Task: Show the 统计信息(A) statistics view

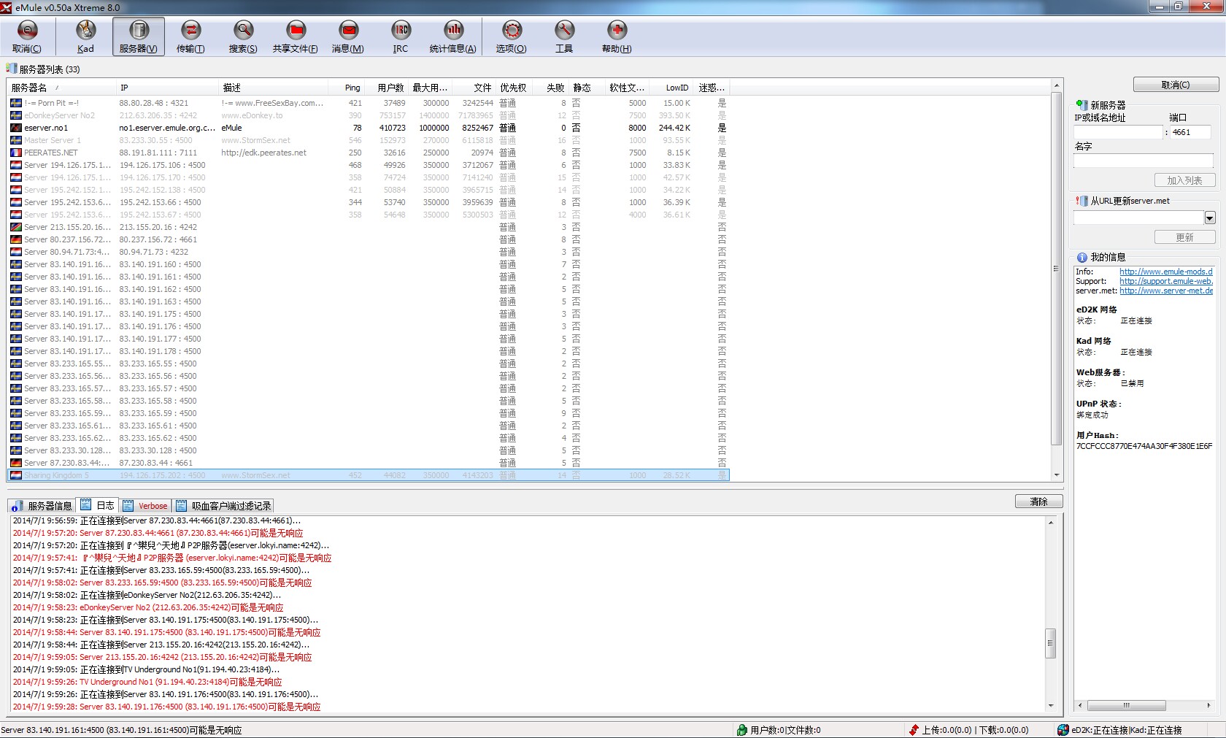Action: (x=453, y=36)
